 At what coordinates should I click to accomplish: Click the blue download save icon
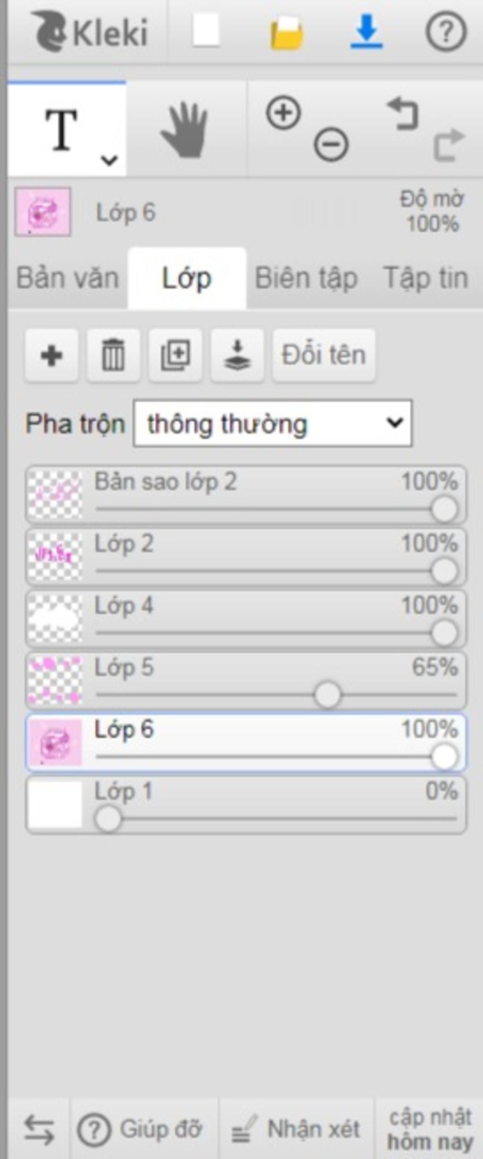point(366,32)
